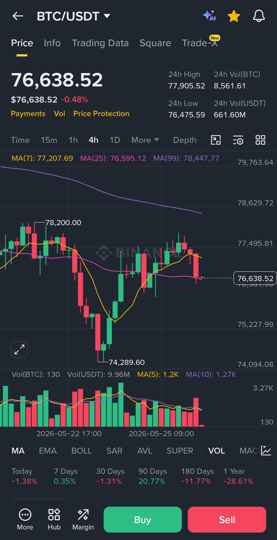Expand the More timeframes dropdown

[x=145, y=140]
